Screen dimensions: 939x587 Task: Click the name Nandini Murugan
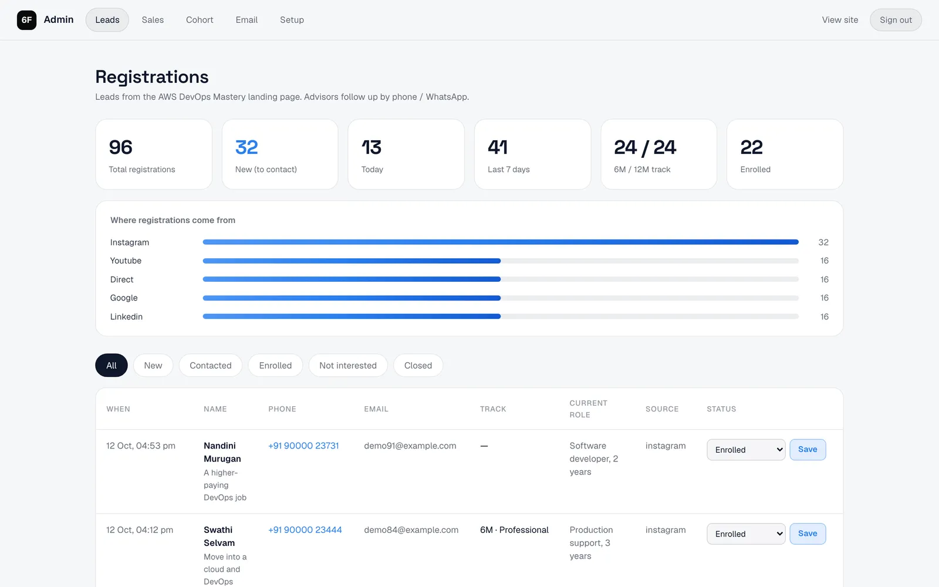point(222,452)
